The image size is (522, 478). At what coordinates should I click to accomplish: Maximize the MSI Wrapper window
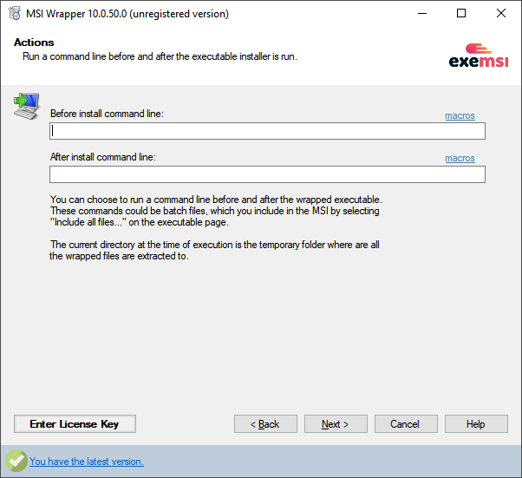461,13
